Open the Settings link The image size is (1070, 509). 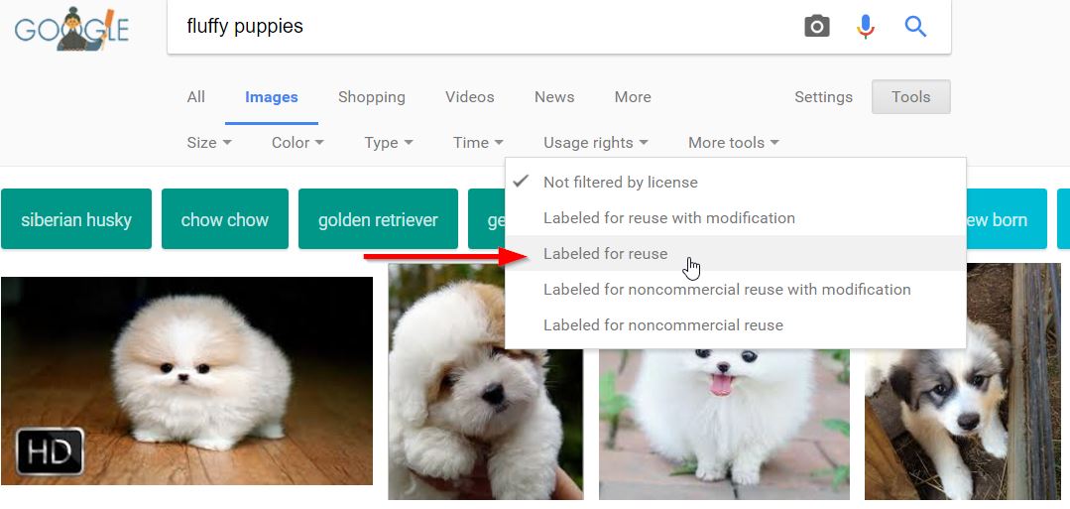click(x=824, y=97)
